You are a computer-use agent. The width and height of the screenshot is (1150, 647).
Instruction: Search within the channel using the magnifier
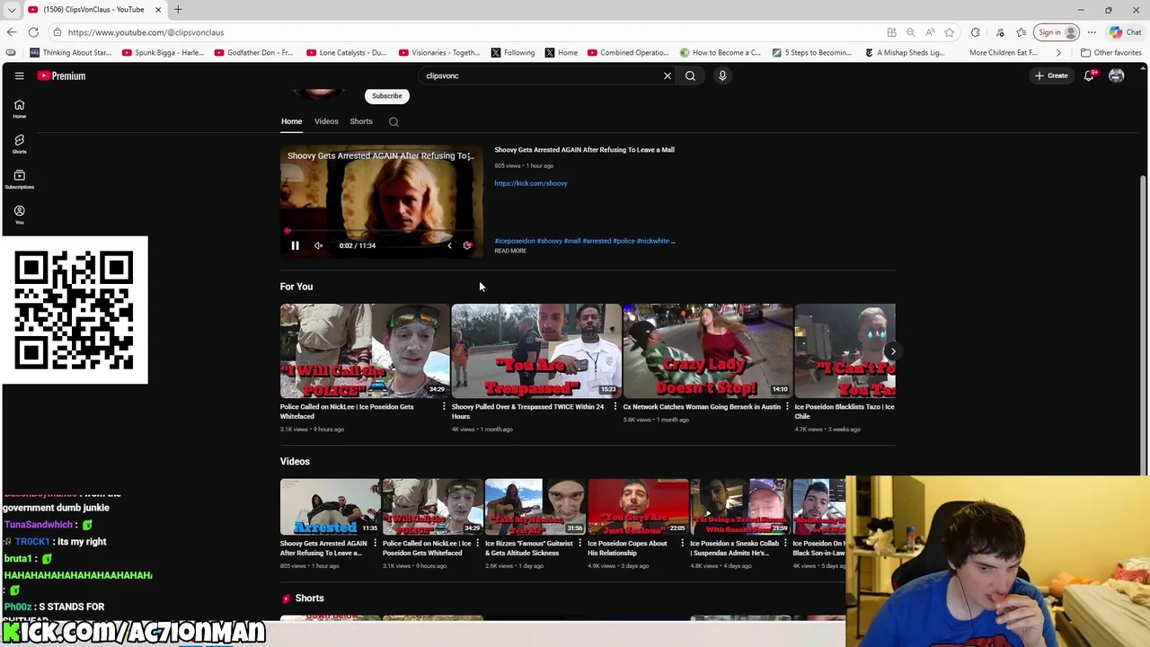coord(394,121)
